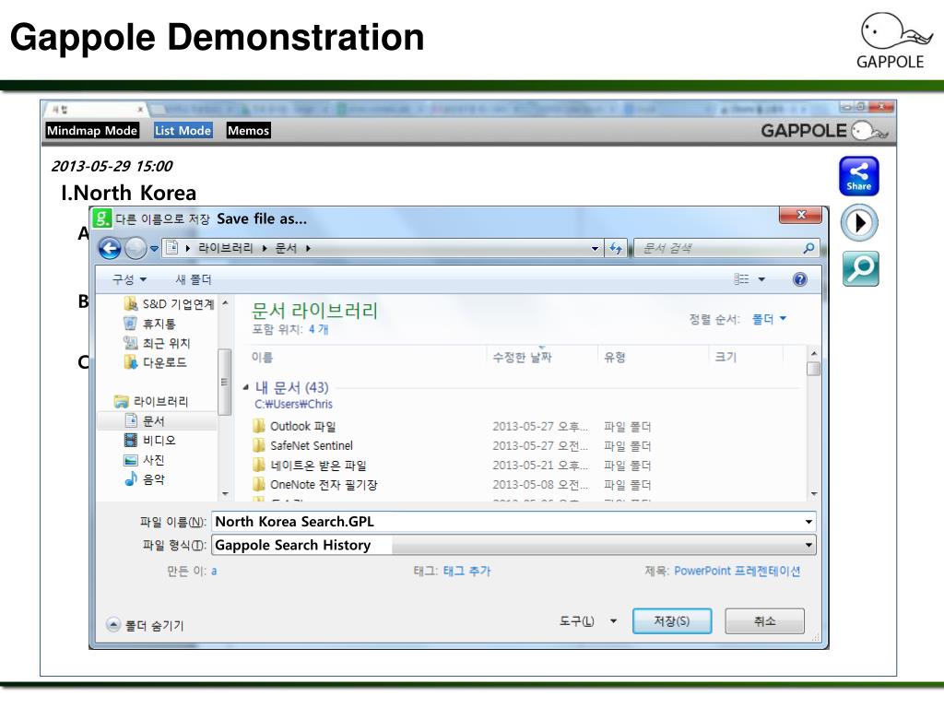Screen dimensions: 944x708
Task: Open the 구성 menu dropdown
Action: 129,279
